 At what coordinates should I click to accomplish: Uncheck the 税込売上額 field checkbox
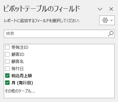pos(7,76)
